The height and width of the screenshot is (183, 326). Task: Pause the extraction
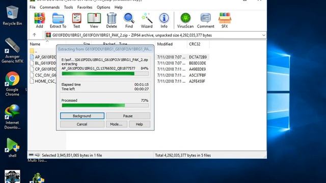128,116
